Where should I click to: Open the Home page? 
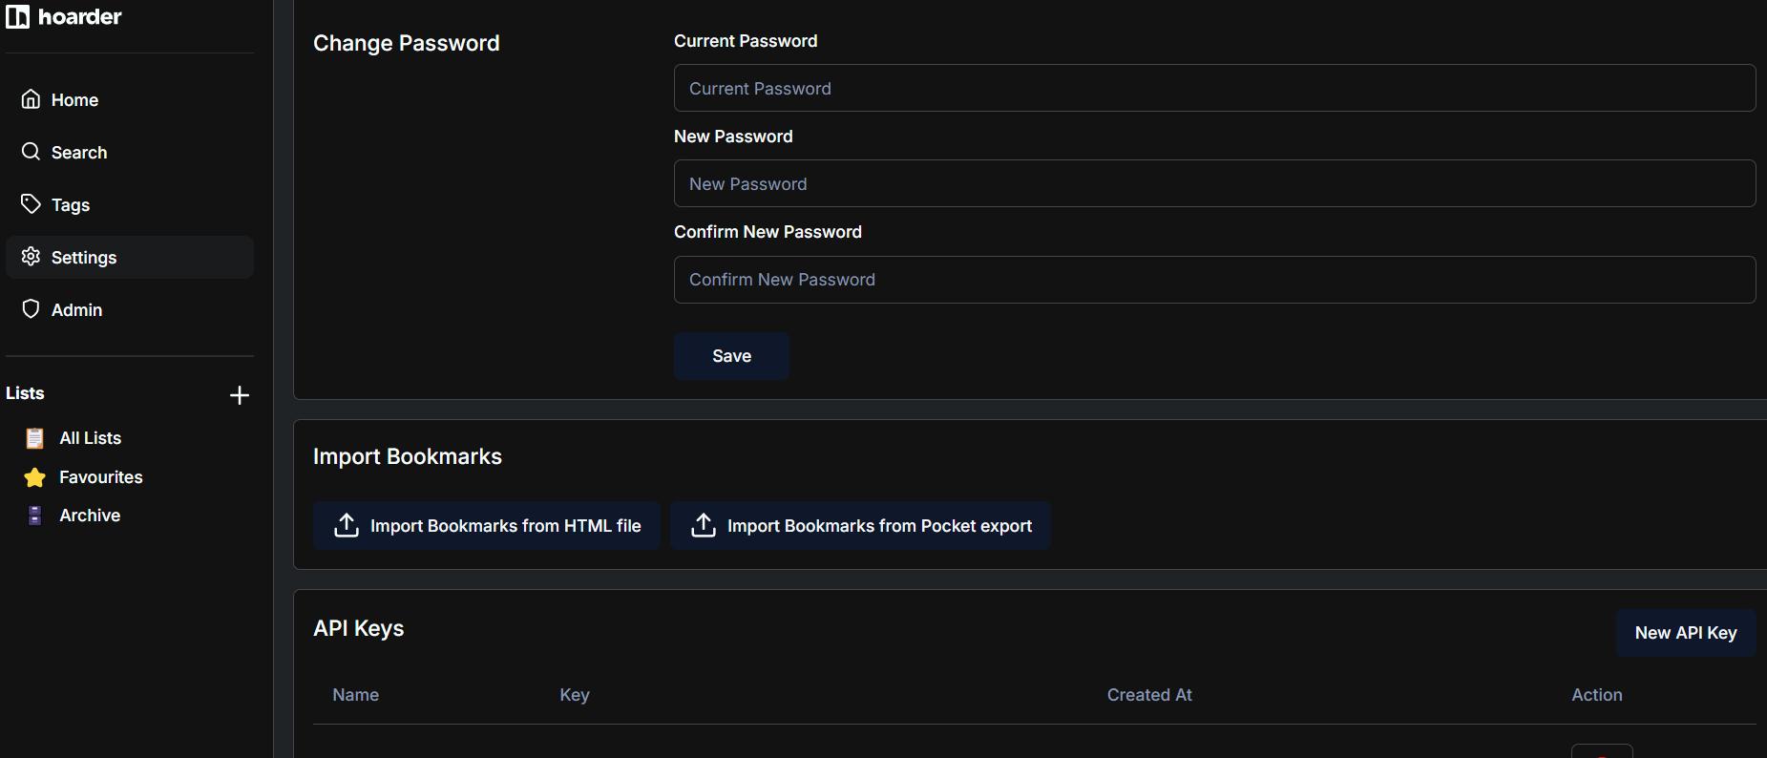pos(74,100)
